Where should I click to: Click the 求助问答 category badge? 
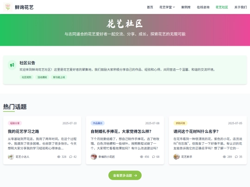click(x=181, y=123)
